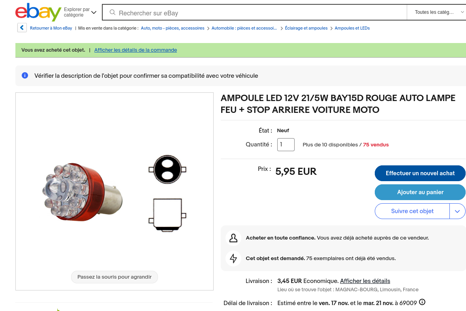Click the delivery estimate info icon
The image size is (466, 311).
point(422,303)
